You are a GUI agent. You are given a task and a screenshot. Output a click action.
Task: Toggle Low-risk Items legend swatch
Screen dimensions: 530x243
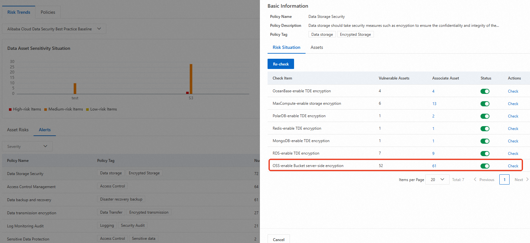pos(87,110)
